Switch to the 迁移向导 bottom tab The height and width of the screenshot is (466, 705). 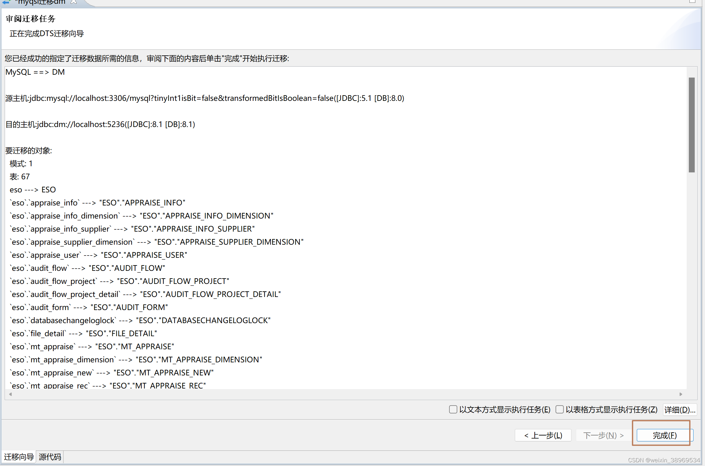pyautogui.click(x=19, y=457)
